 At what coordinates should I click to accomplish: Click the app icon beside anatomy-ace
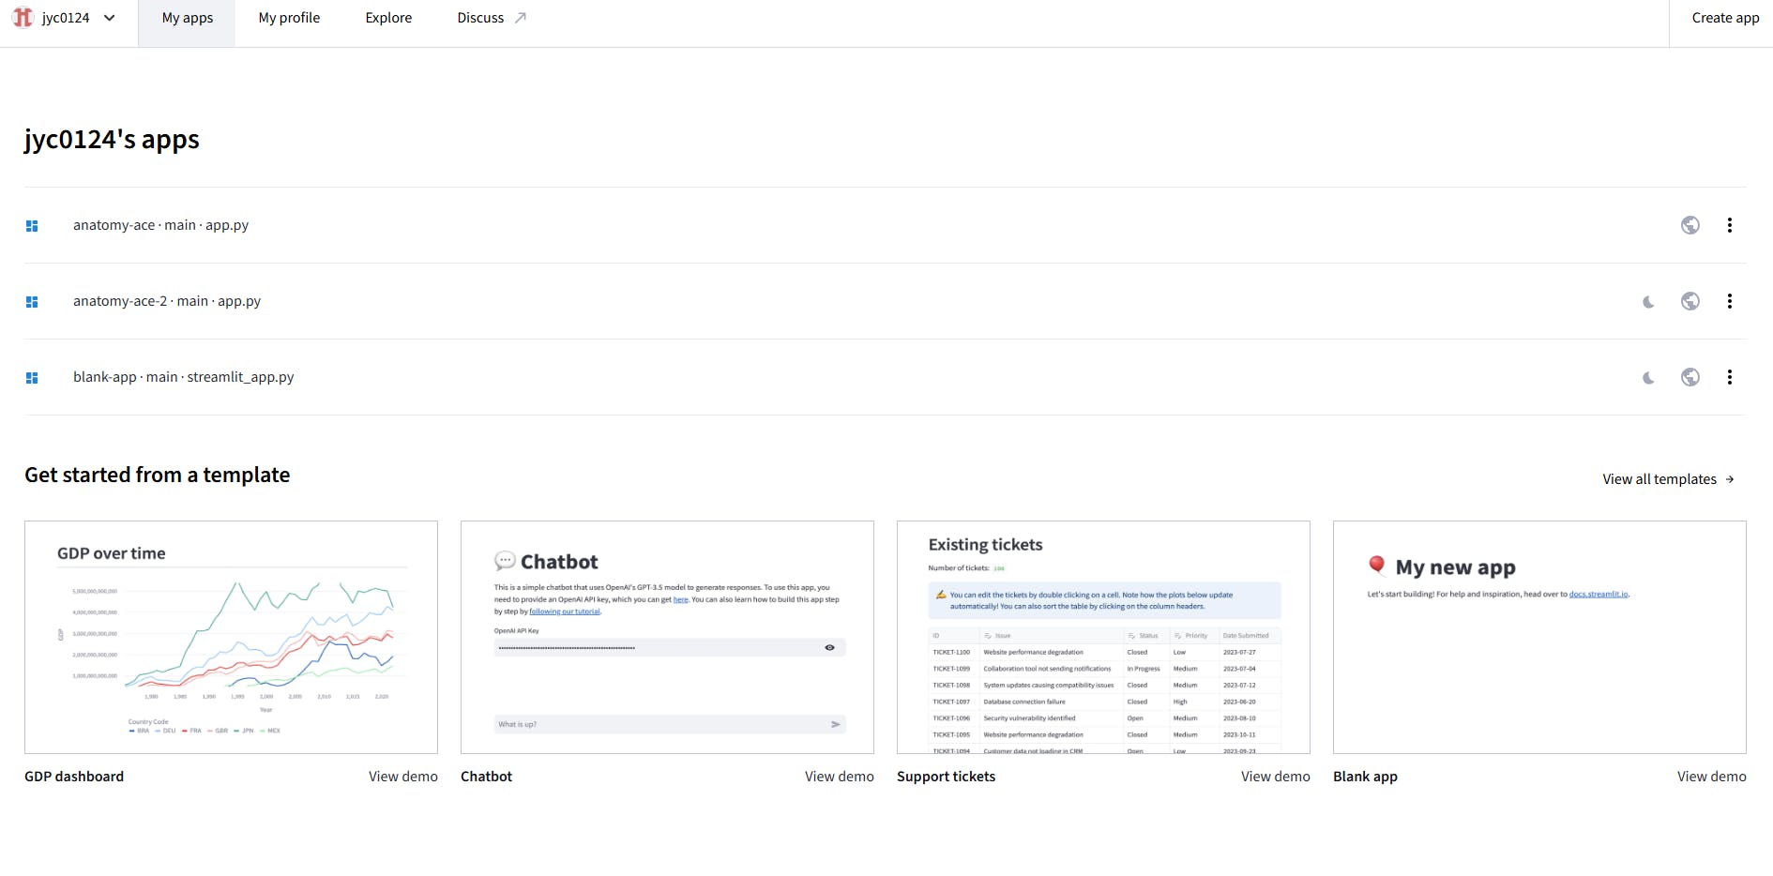(32, 226)
